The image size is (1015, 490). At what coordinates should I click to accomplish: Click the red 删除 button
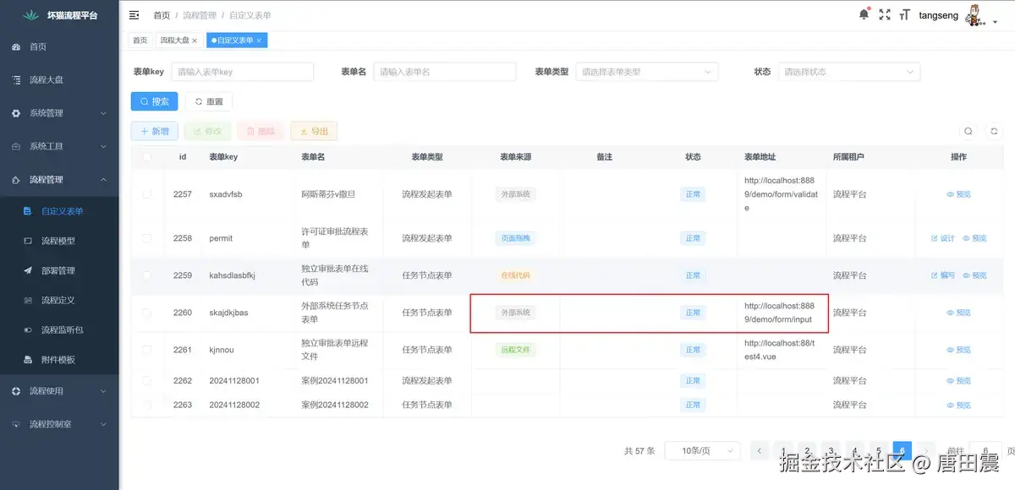261,131
